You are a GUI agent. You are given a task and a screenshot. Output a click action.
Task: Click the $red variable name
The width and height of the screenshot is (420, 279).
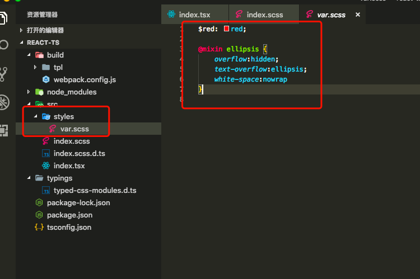coord(207,29)
